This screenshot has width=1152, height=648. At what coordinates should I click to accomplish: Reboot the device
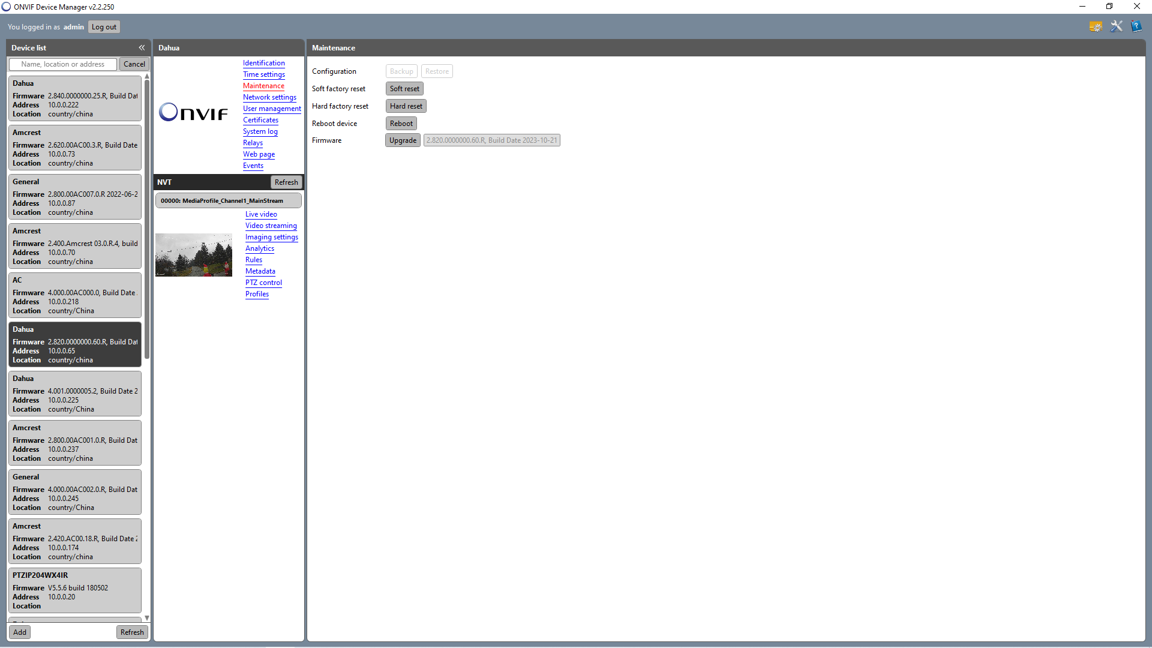(x=401, y=124)
